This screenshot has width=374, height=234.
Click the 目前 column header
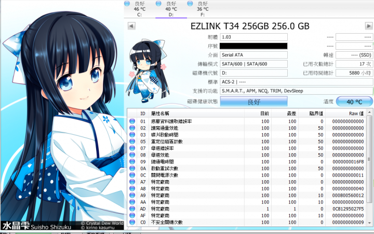click(x=258, y=113)
